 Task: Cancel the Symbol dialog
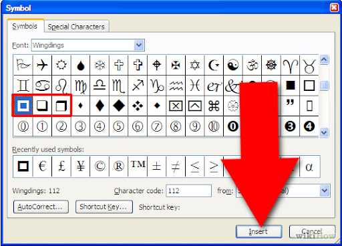pos(312,231)
